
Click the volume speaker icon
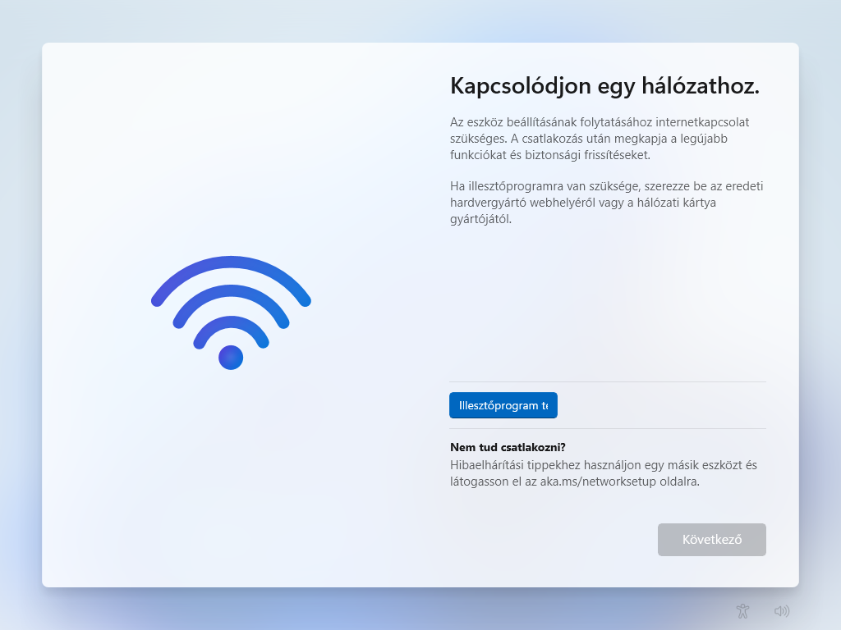(x=782, y=610)
